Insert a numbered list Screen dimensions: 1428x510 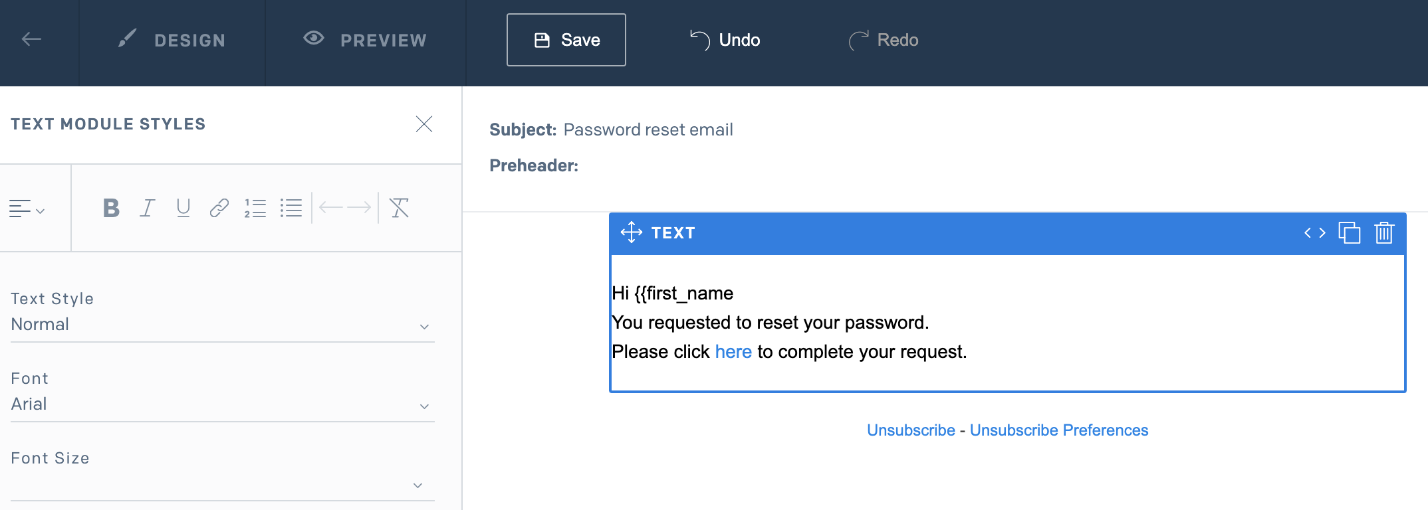coord(255,209)
